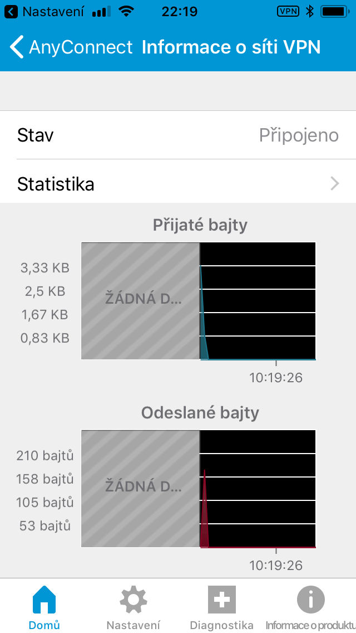Tap the back chevron icon beside AnyConnect
Viewport: 356px width, 633px height.
coord(17,47)
